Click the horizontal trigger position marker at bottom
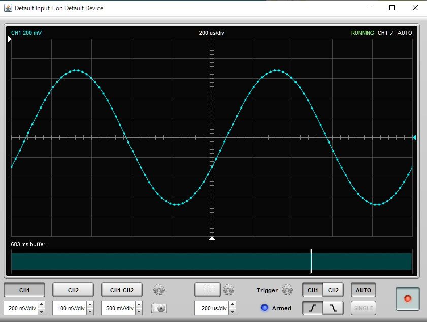Image resolution: width=427 pixels, height=322 pixels. (x=212, y=238)
